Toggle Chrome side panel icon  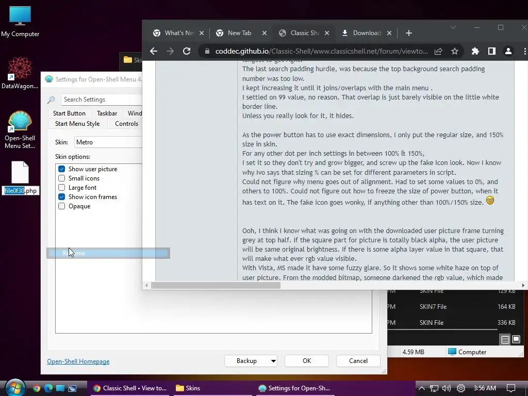click(x=491, y=51)
